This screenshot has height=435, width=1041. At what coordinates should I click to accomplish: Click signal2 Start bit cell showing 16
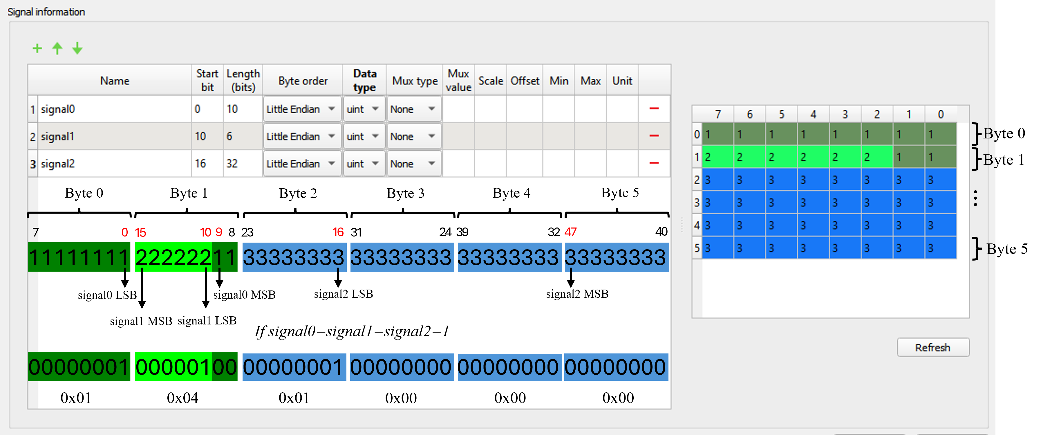pyautogui.click(x=207, y=164)
